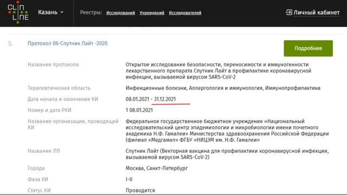Click the login icon beside Личный кабинет
347x195 pixels.
pos(289,12)
